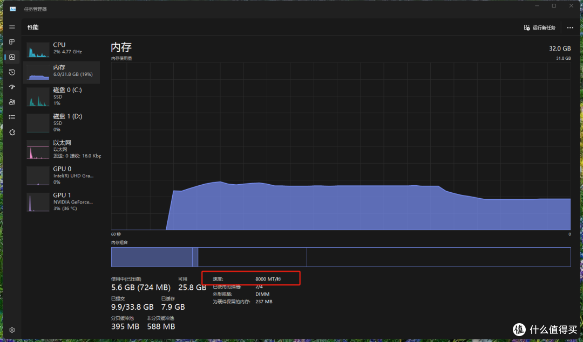Select the Performance page icon

click(12, 57)
